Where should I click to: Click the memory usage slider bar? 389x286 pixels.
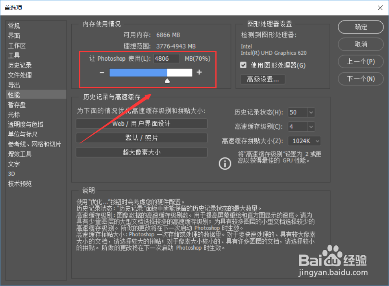coord(151,73)
